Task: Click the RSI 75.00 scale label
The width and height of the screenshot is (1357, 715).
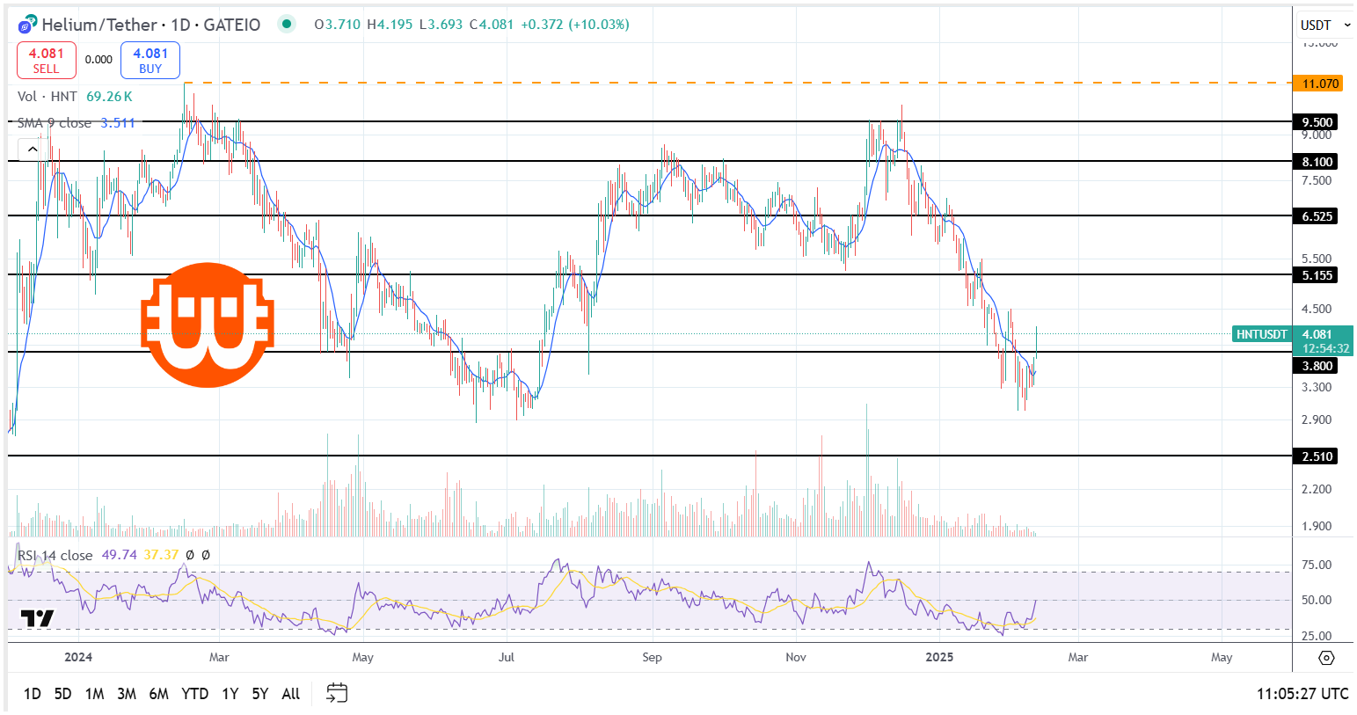Action: pyautogui.click(x=1317, y=565)
